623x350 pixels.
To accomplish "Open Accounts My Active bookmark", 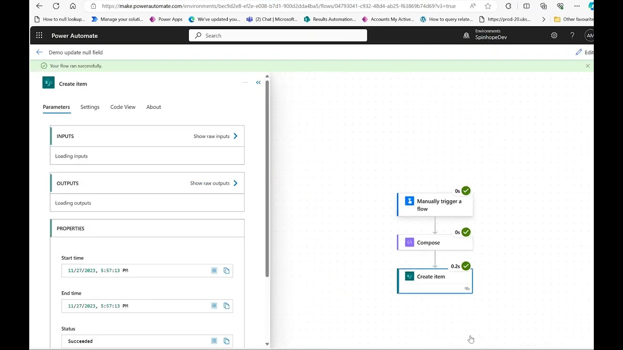I will (387, 19).
